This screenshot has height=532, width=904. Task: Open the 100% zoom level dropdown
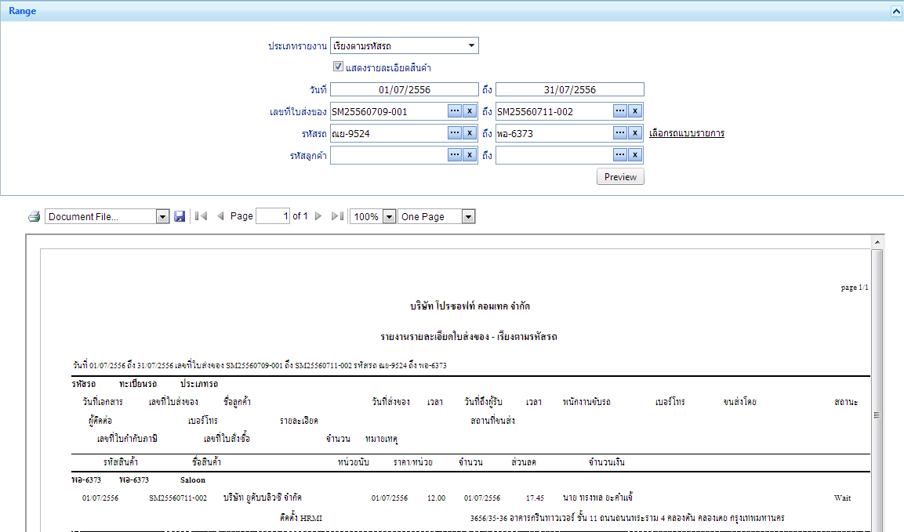[x=390, y=217]
